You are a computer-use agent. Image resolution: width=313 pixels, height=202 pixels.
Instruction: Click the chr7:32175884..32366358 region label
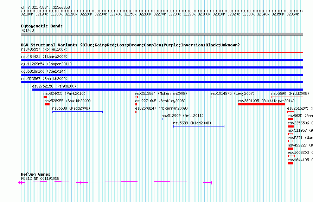tap(45, 7)
